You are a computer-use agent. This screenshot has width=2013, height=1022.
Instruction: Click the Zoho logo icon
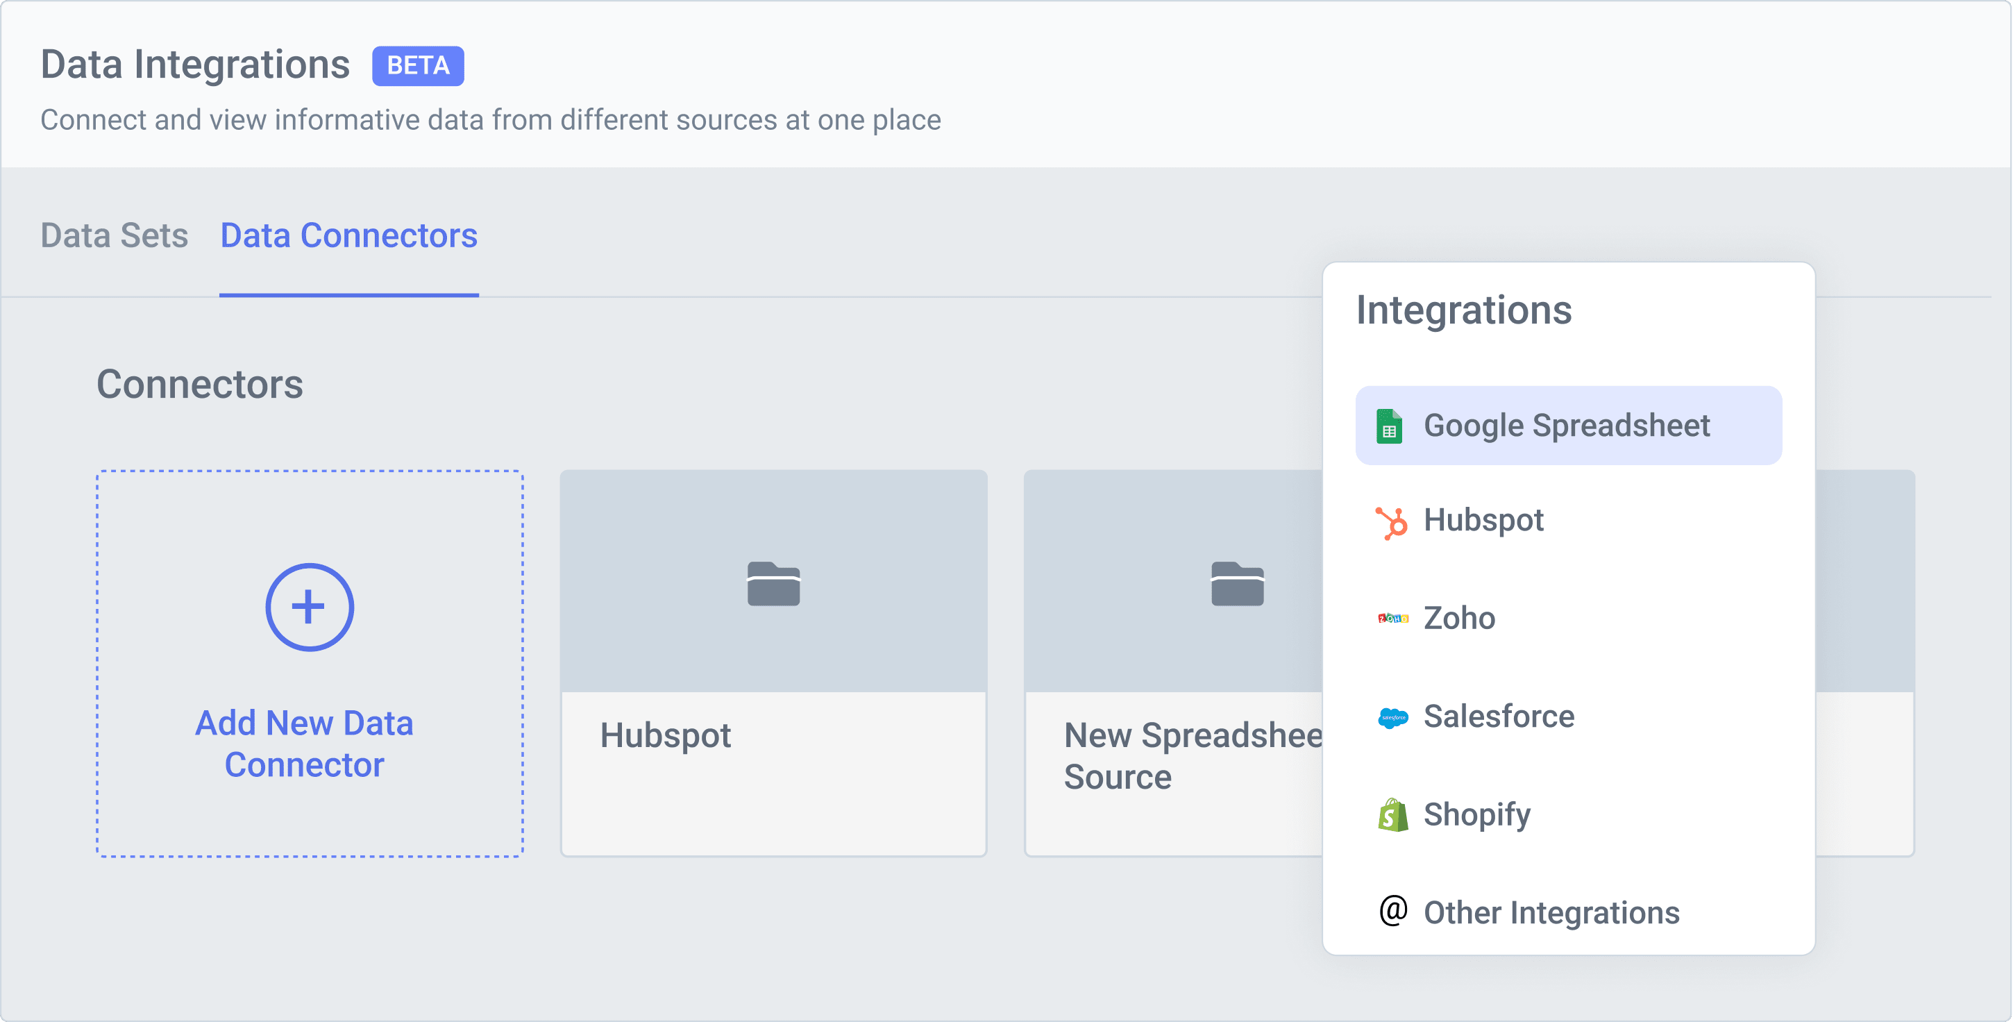pos(1392,618)
